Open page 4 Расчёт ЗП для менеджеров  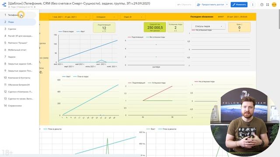tap(18, 36)
